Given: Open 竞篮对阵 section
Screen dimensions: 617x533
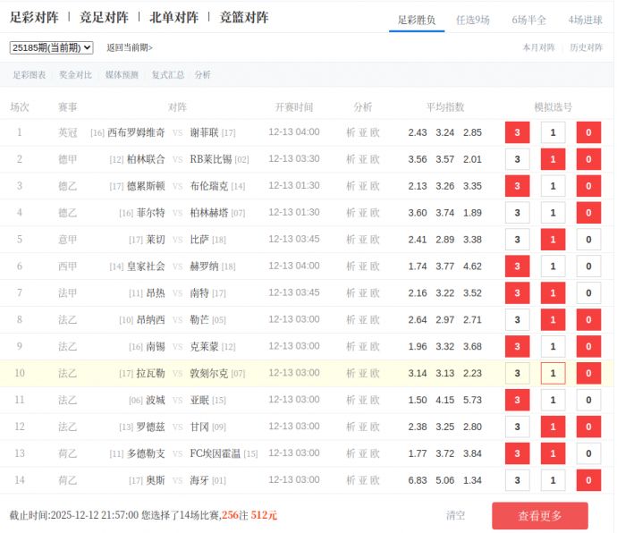Looking at the screenshot, I should [243, 18].
